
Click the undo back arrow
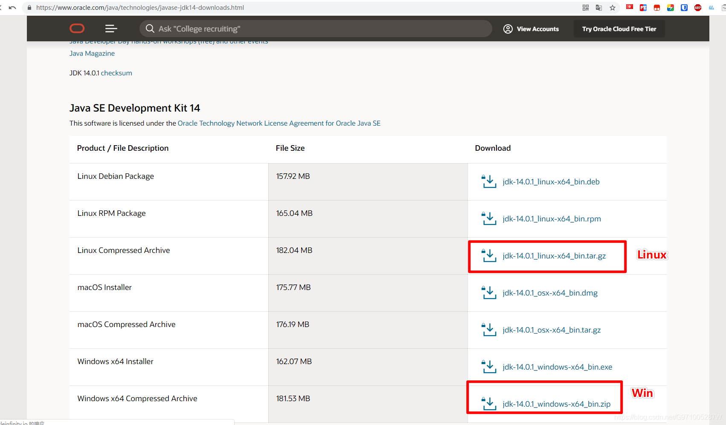coord(13,7)
